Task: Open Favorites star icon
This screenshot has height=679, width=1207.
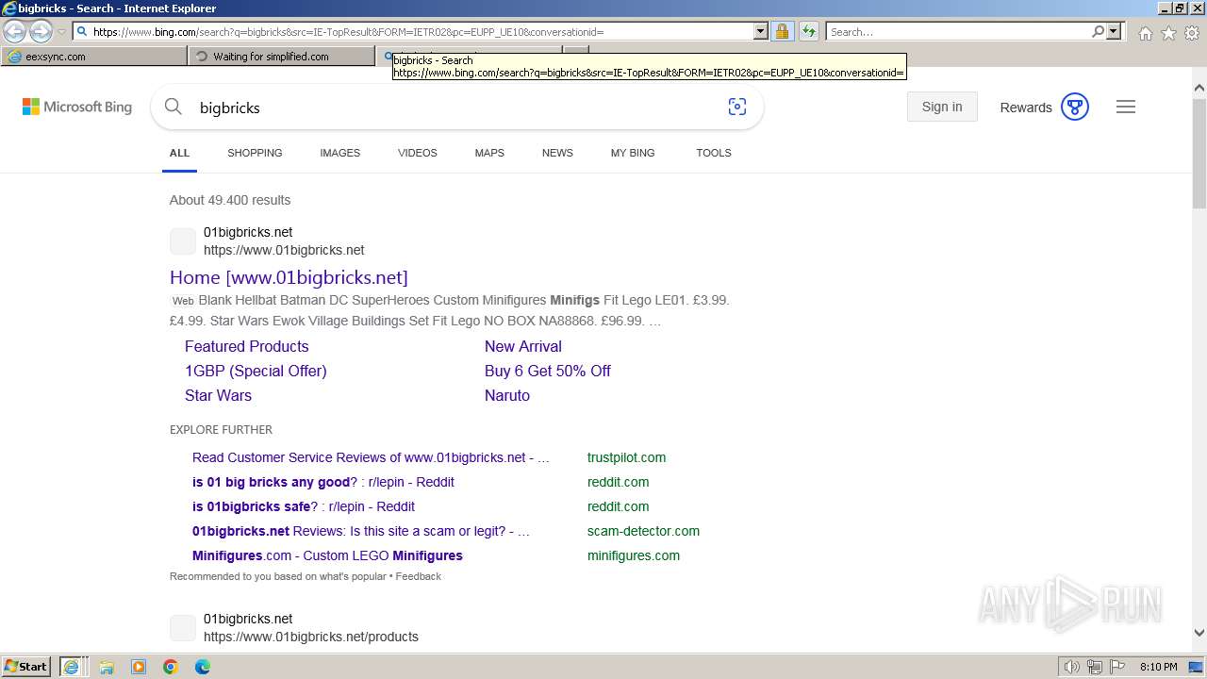Action: coord(1168,33)
